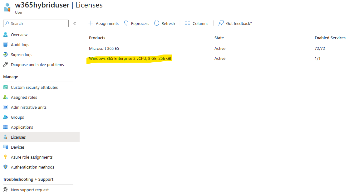Image resolution: width=354 pixels, height=196 pixels.
Task: Open Windows 365 Enterprise 2 vCPU license
Action: pyautogui.click(x=130, y=58)
